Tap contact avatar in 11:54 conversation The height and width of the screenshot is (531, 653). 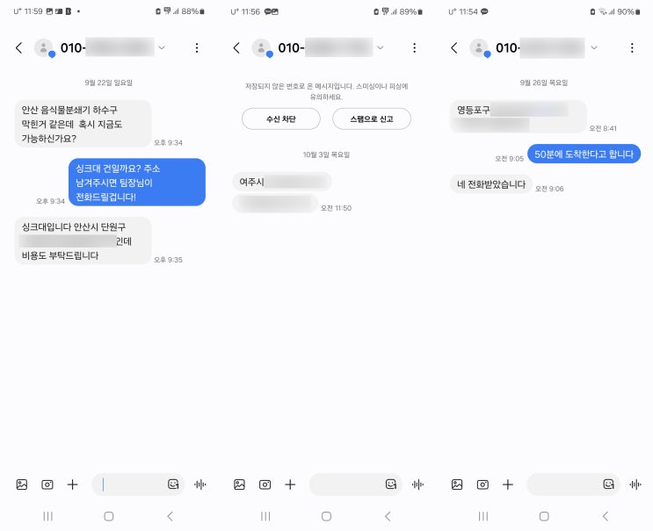(x=479, y=47)
